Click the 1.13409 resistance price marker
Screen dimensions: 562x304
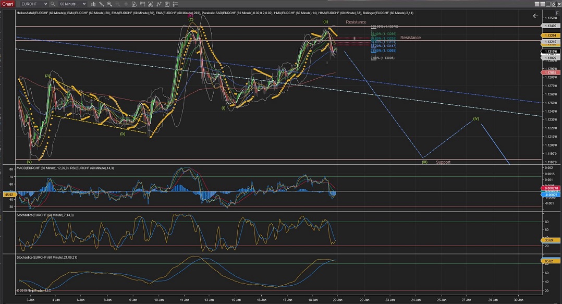coord(549,26)
